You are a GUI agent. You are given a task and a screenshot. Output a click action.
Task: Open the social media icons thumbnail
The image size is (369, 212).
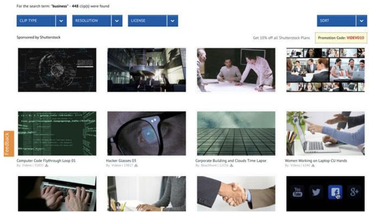325,194
